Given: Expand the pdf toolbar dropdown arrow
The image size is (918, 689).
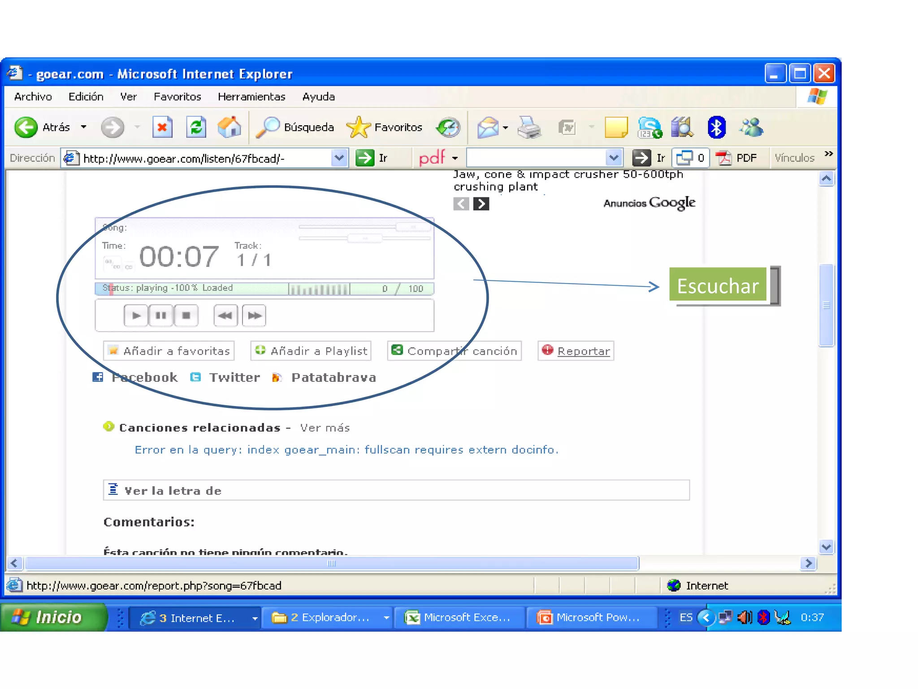Looking at the screenshot, I should tap(455, 158).
